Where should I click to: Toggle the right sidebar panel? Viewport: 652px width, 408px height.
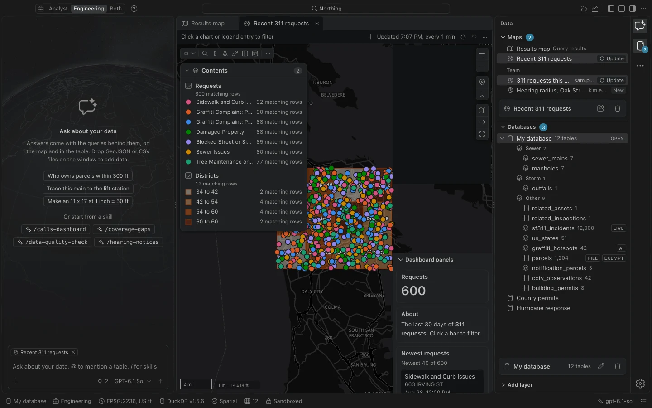633,9
